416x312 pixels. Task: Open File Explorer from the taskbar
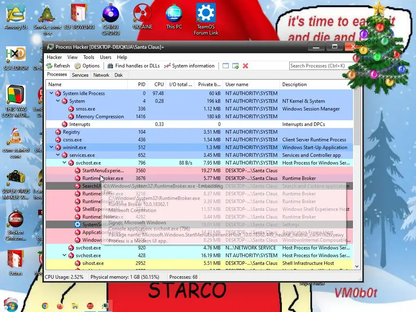[x=75, y=306]
